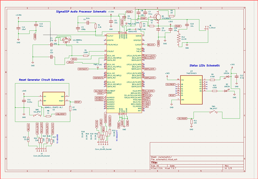This screenshot has width=258, height=179.
Task: Select the SW4 SPST switch symbol
Action: (213, 112)
